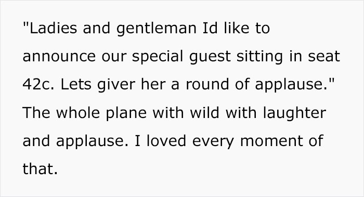Viewport: 364px width, 197px height.
Task: Click the word "every" in fifth line
Action: click(213, 142)
